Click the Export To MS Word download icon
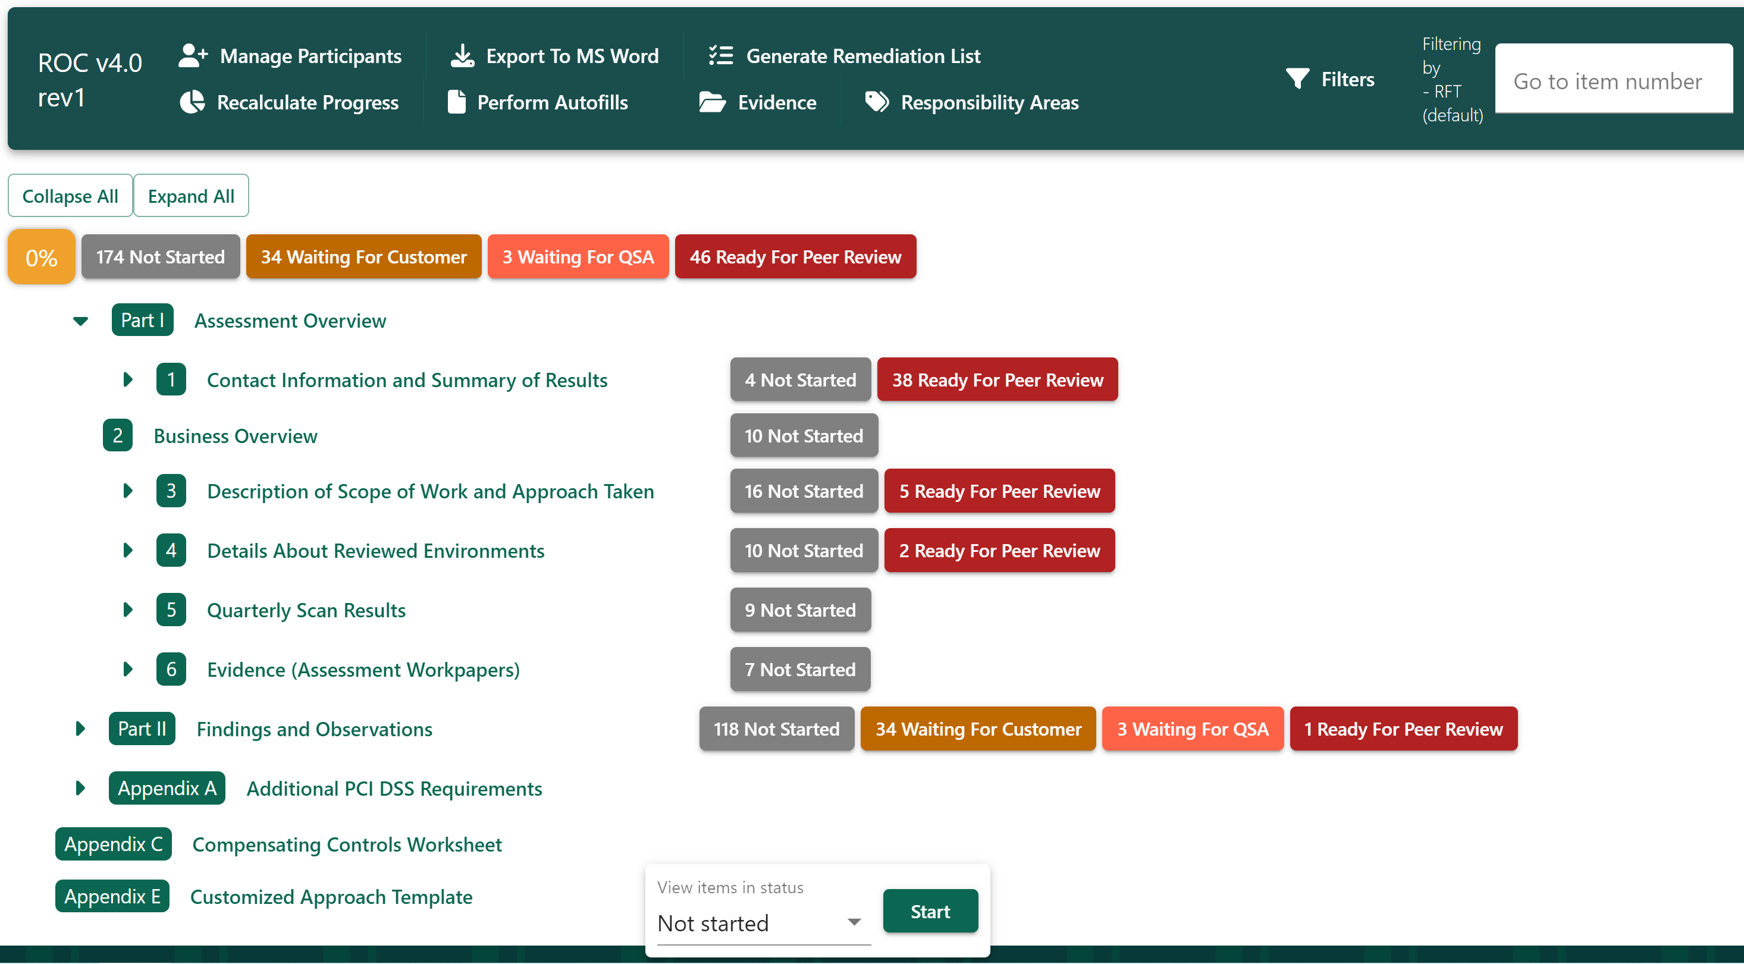This screenshot has width=1744, height=964. click(x=462, y=55)
